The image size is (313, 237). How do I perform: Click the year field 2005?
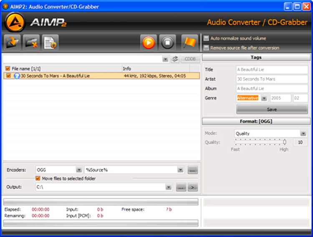coord(280,98)
